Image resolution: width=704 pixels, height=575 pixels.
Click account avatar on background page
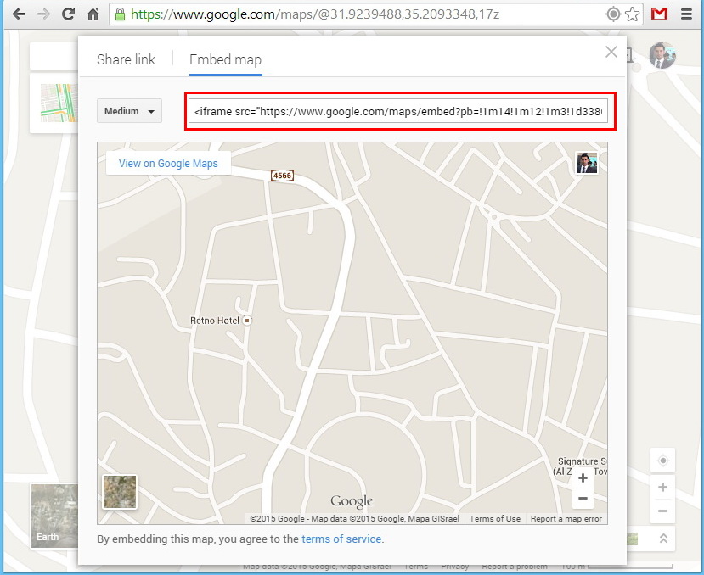pyautogui.click(x=662, y=55)
